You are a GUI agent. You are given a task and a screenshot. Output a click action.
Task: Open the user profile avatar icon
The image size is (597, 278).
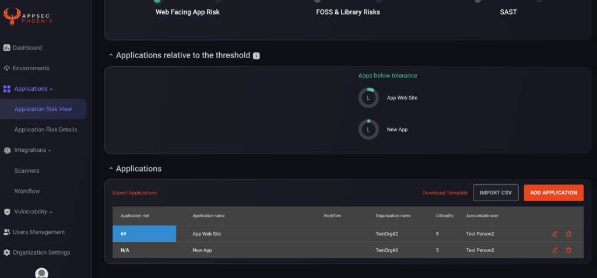coord(41,273)
